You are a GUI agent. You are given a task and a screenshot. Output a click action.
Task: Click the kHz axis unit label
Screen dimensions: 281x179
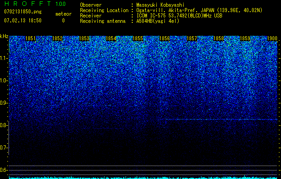[x=4, y=36]
